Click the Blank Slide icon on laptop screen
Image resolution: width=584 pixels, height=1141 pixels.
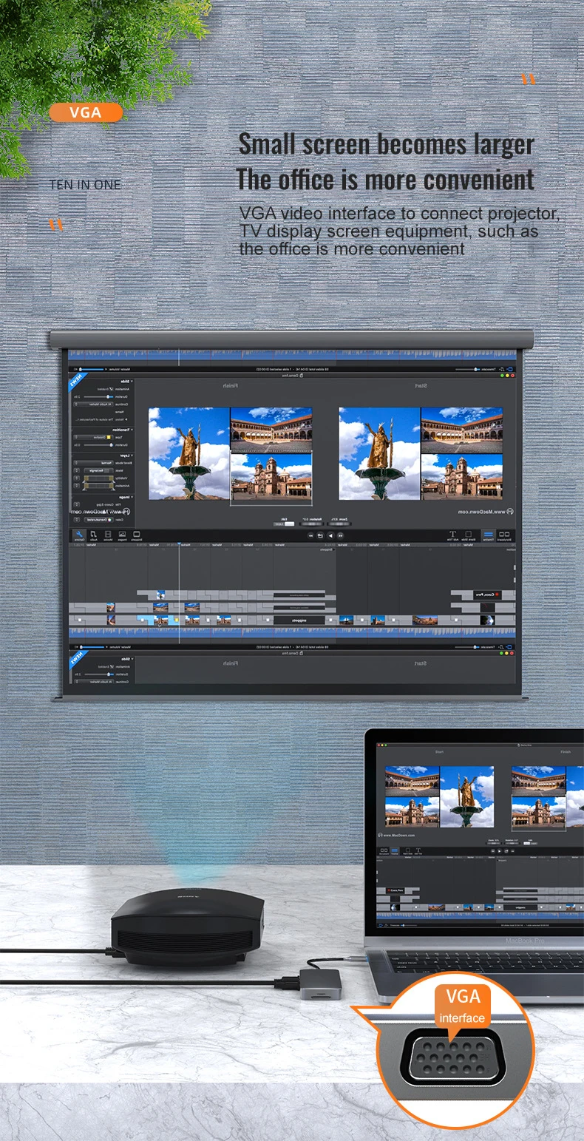(x=407, y=851)
